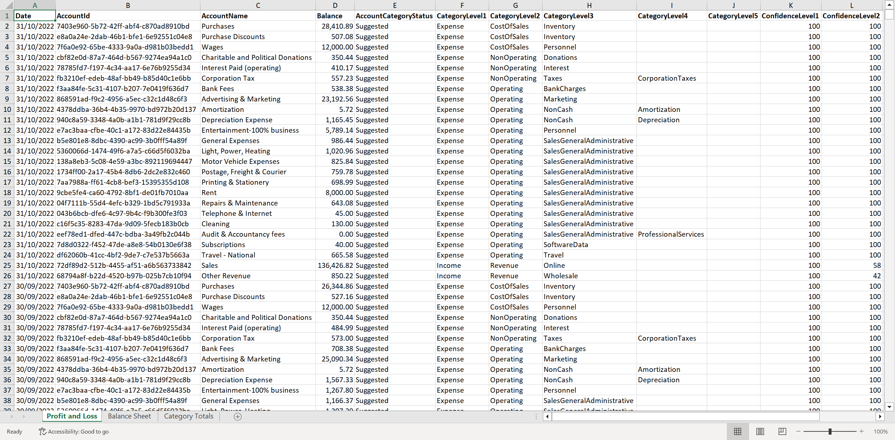
Task: Select the Motor Vehicle Expenses cell
Action: 258,161
